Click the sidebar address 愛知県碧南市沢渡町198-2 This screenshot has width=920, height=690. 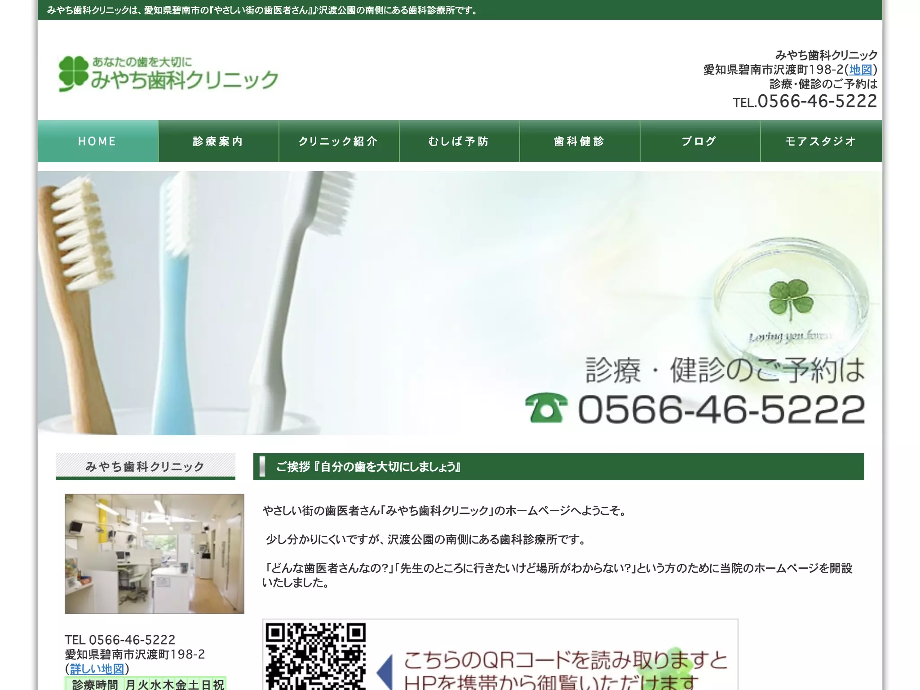coord(135,654)
